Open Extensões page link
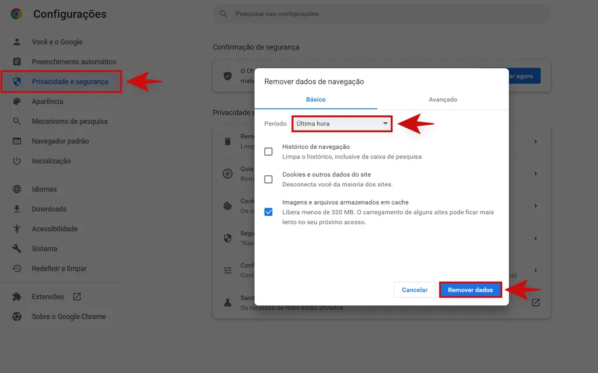Viewport: 598px width, 373px height. click(48, 297)
